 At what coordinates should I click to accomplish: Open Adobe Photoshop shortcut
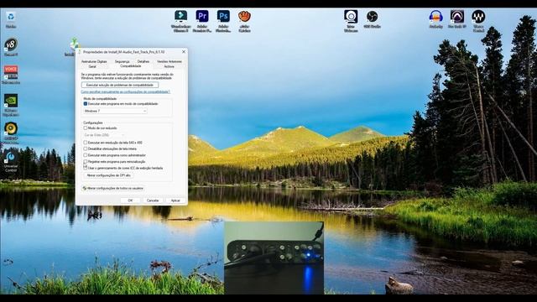(x=223, y=21)
